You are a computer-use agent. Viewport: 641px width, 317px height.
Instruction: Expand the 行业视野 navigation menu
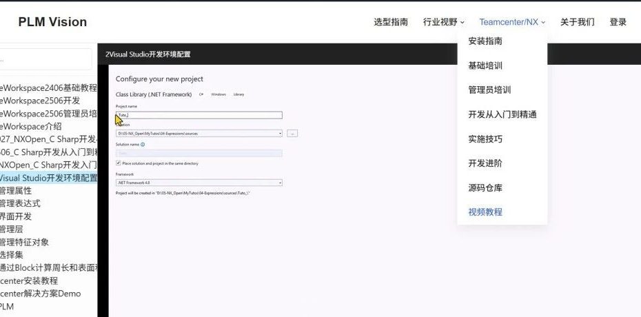tap(443, 22)
